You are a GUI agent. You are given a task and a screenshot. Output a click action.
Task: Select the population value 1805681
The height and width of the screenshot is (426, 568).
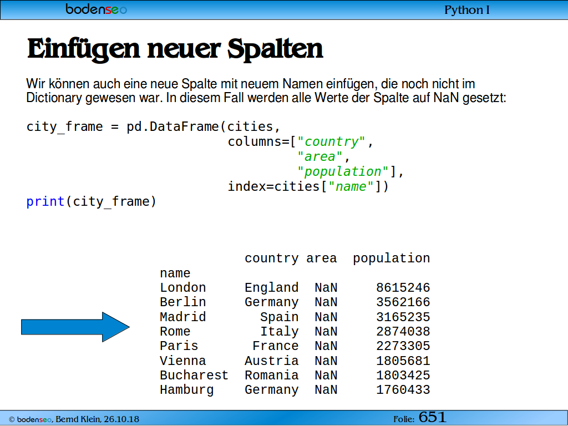pos(403,361)
